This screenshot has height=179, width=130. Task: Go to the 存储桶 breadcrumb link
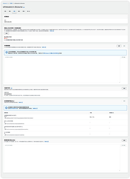(x=11, y=3)
